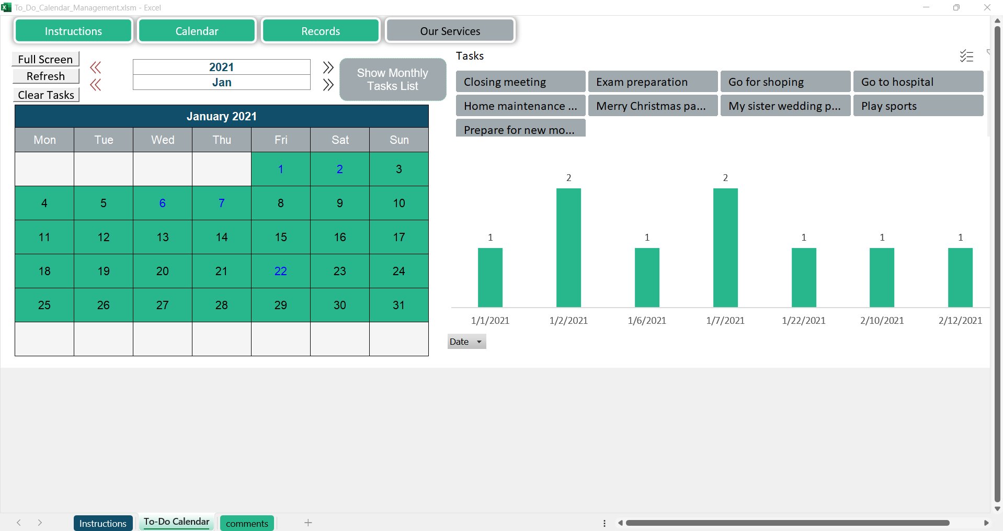This screenshot has width=1003, height=531.
Task: Switch to the comments sheet tab
Action: [x=247, y=523]
